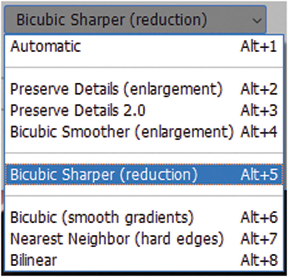
Task: Click the Alt+3 shortcut label
Action: [259, 111]
